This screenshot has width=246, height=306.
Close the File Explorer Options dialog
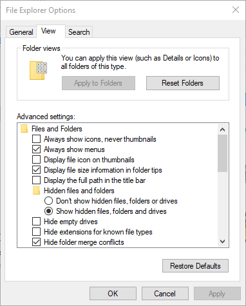[236, 10]
